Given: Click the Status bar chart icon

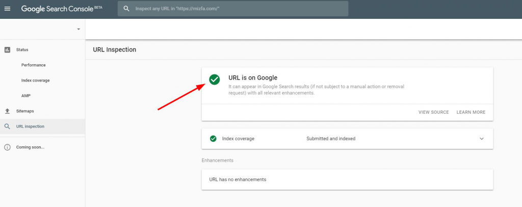Looking at the screenshot, I should pos(7,49).
